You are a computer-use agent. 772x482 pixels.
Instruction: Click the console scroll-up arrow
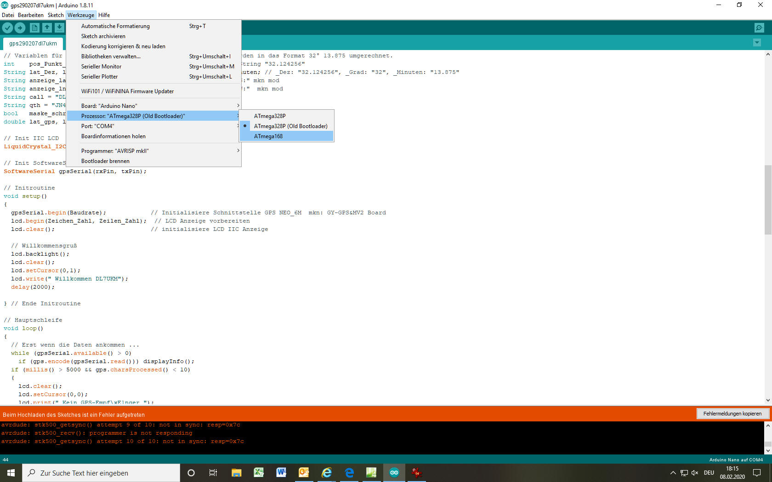tap(768, 426)
